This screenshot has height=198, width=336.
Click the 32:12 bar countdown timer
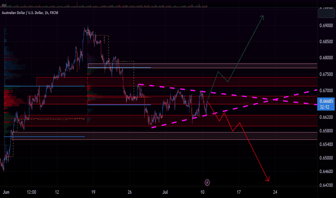(x=324, y=107)
